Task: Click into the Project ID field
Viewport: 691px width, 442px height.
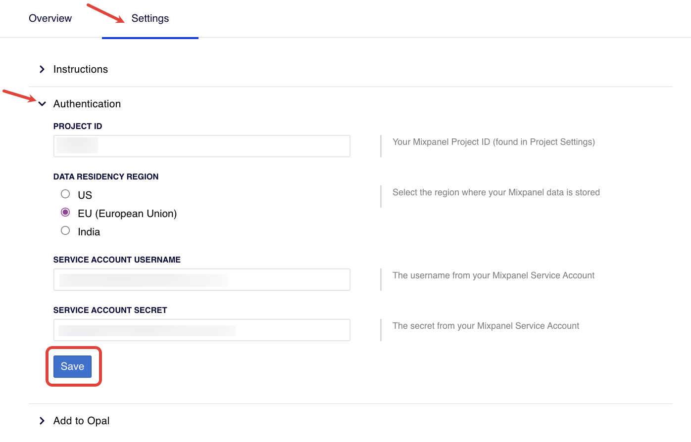Action: (x=201, y=146)
